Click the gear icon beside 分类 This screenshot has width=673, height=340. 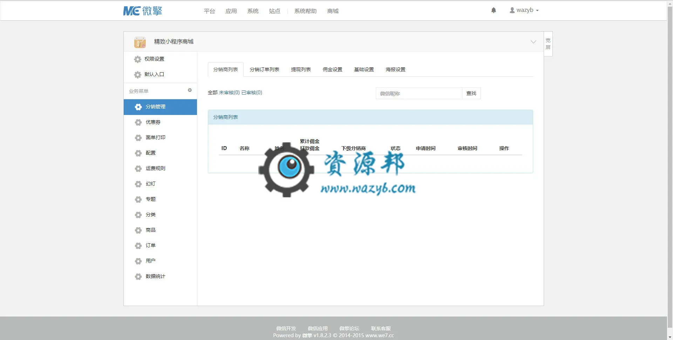coord(138,215)
